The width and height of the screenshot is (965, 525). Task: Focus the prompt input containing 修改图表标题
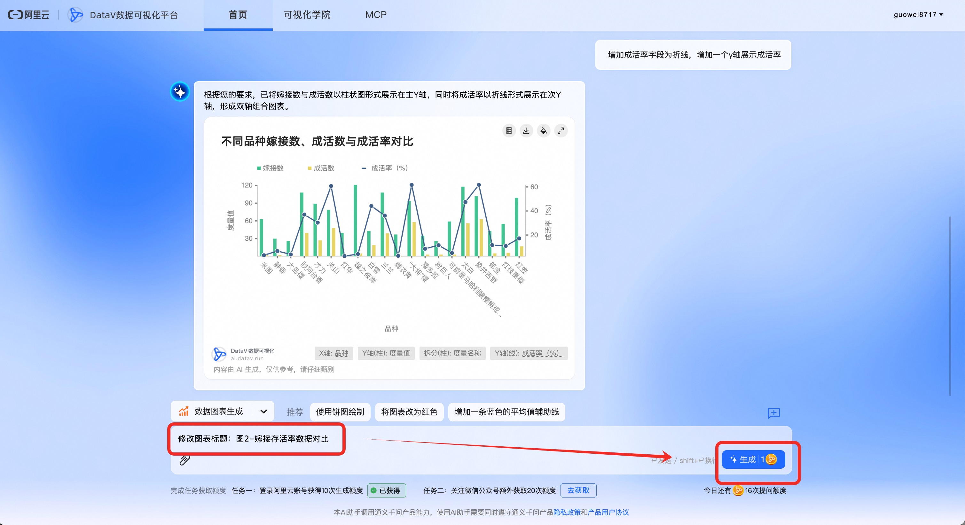pos(481,450)
